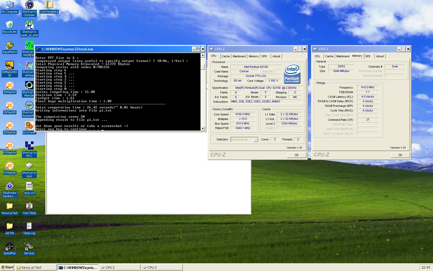Click the Rated FSB 1640.1 MHz field
Screen dimensions: 433x271
[243, 128]
